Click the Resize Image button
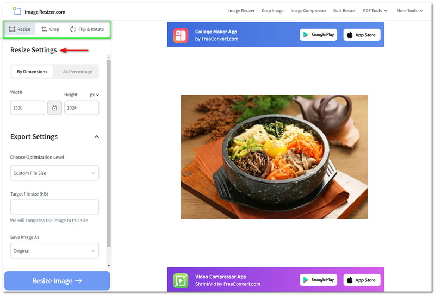The image size is (435, 295). pos(57,281)
